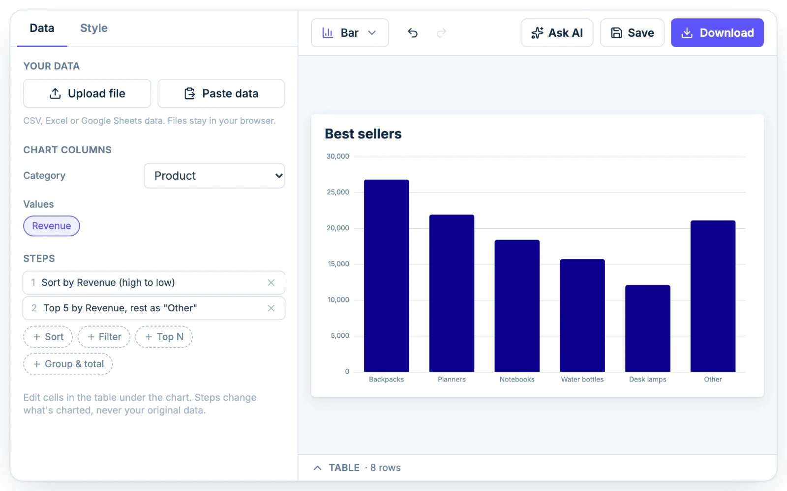The height and width of the screenshot is (491, 787).
Task: Click the Notebooks axis label
Action: point(517,380)
